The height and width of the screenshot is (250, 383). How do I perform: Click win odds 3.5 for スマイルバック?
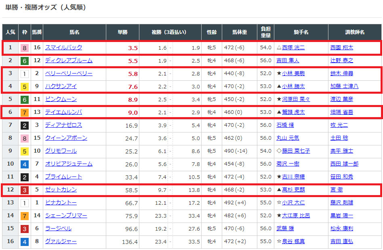133,48
